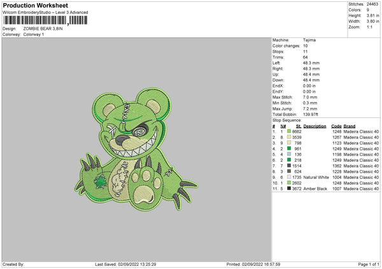Click 'Madeira Classic 40' in the 1514 row
This screenshot has height=269, width=382.
click(x=361, y=166)
